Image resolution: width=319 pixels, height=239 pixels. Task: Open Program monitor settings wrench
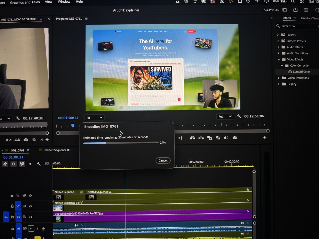coord(239,116)
